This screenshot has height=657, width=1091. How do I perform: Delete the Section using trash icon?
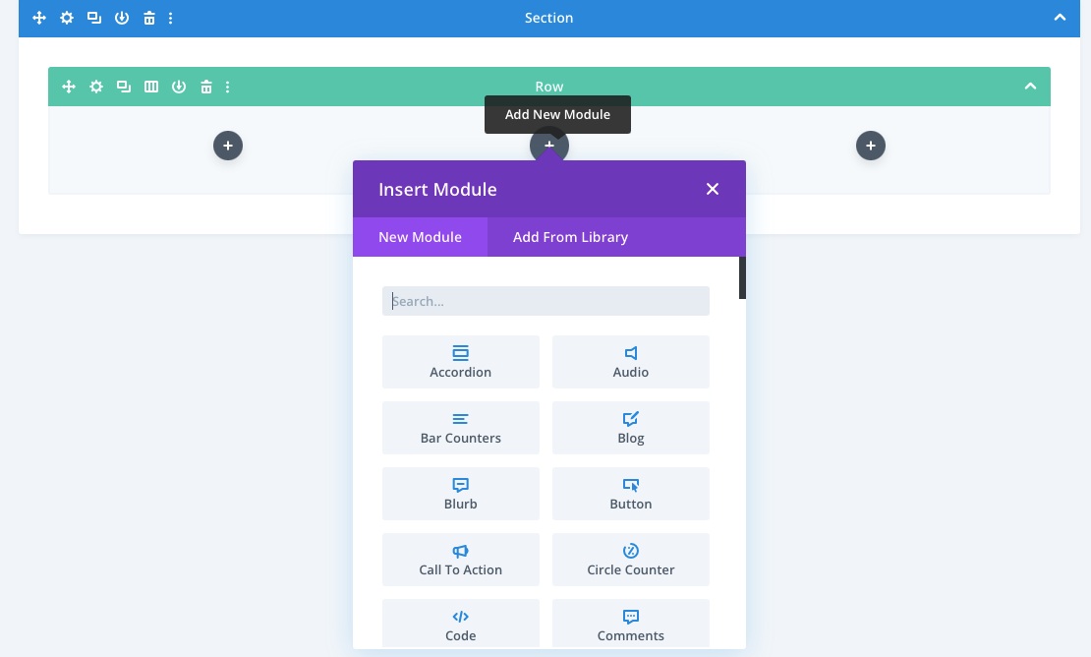tap(148, 17)
